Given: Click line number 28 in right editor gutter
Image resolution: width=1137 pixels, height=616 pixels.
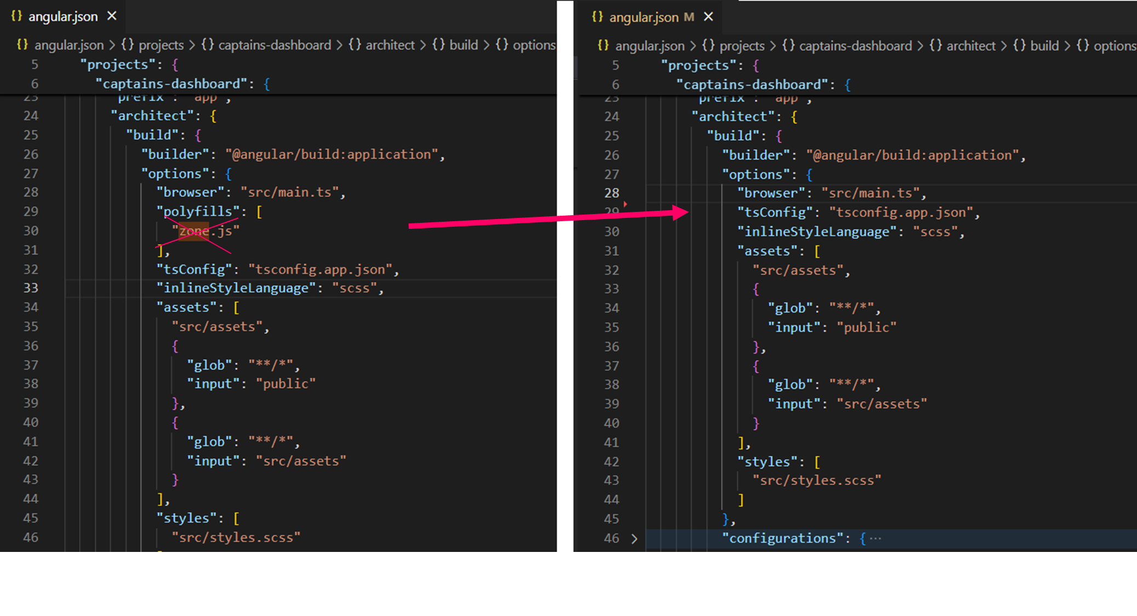Looking at the screenshot, I should click(611, 193).
